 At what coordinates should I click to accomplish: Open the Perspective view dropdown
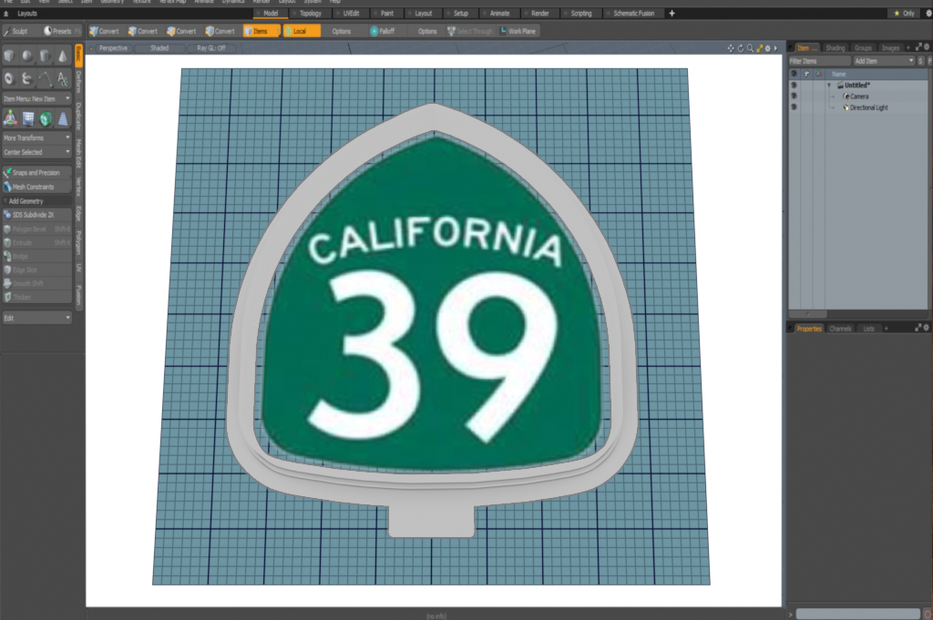point(113,48)
